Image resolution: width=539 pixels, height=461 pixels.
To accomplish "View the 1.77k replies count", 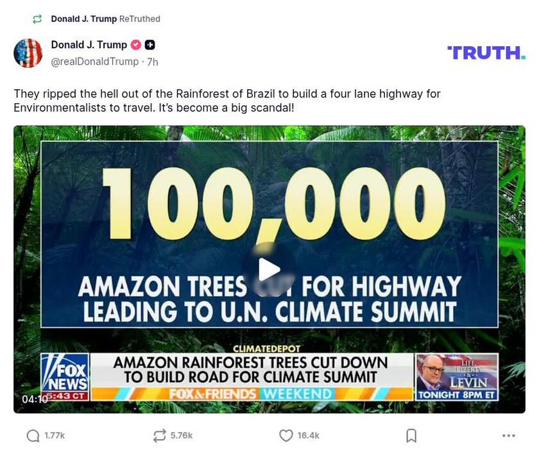I will [x=55, y=436].
